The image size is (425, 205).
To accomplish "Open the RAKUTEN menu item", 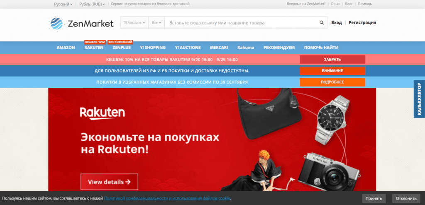I will click(x=94, y=48).
